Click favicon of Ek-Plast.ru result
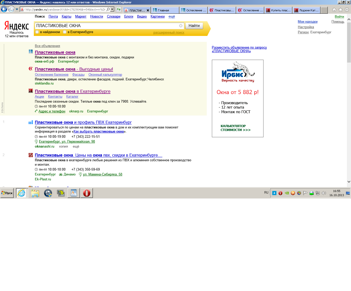The width and height of the screenshot is (351, 291). 31,155
